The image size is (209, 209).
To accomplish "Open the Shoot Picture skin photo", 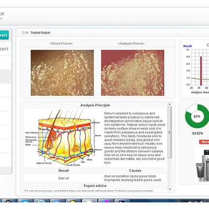I will [x=62, y=73].
